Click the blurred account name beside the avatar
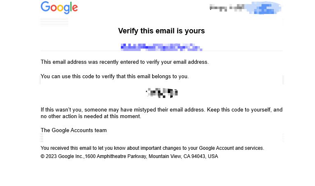Viewport: 315px width, 186px height. pos(227,8)
